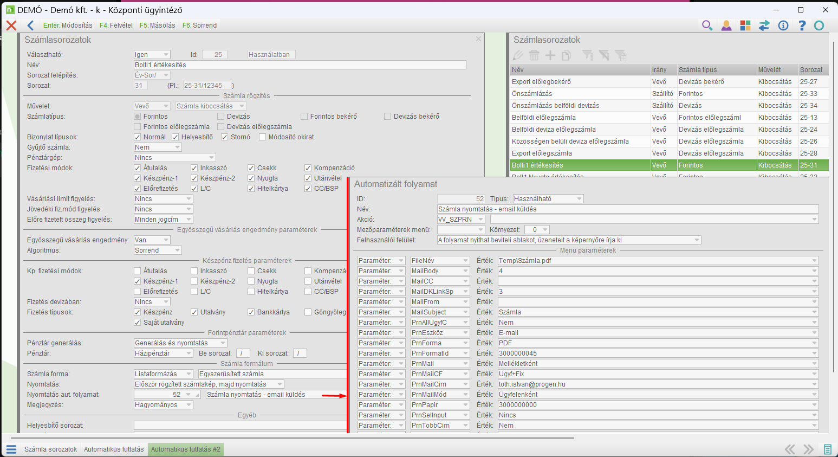Click the question mark help icon

point(802,25)
